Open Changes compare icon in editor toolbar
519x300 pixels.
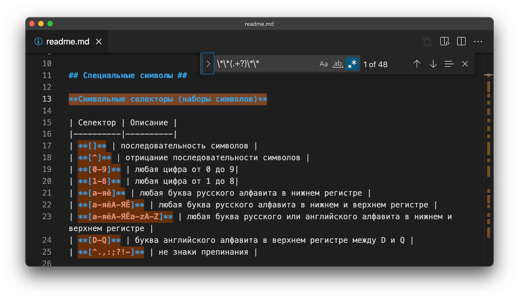(427, 42)
